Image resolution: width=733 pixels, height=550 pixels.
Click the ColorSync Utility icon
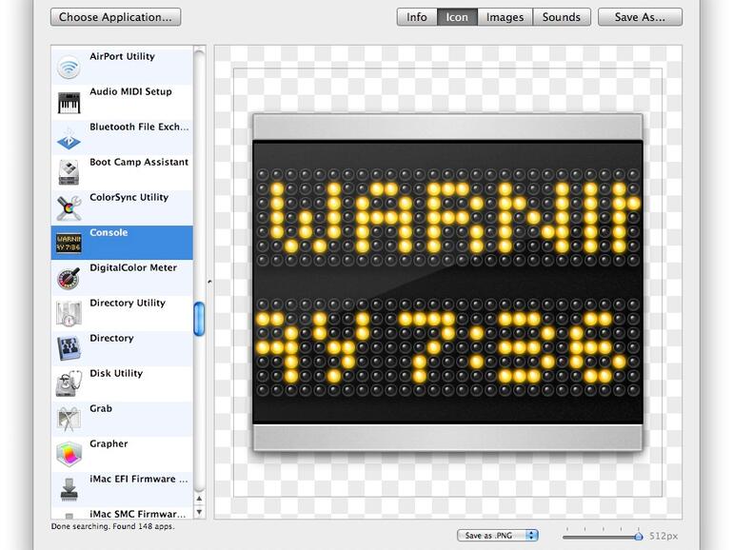69,208
